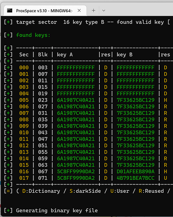Viewport: 173px width, 217px height.
Task: Click block number 003
Action: (43, 68)
